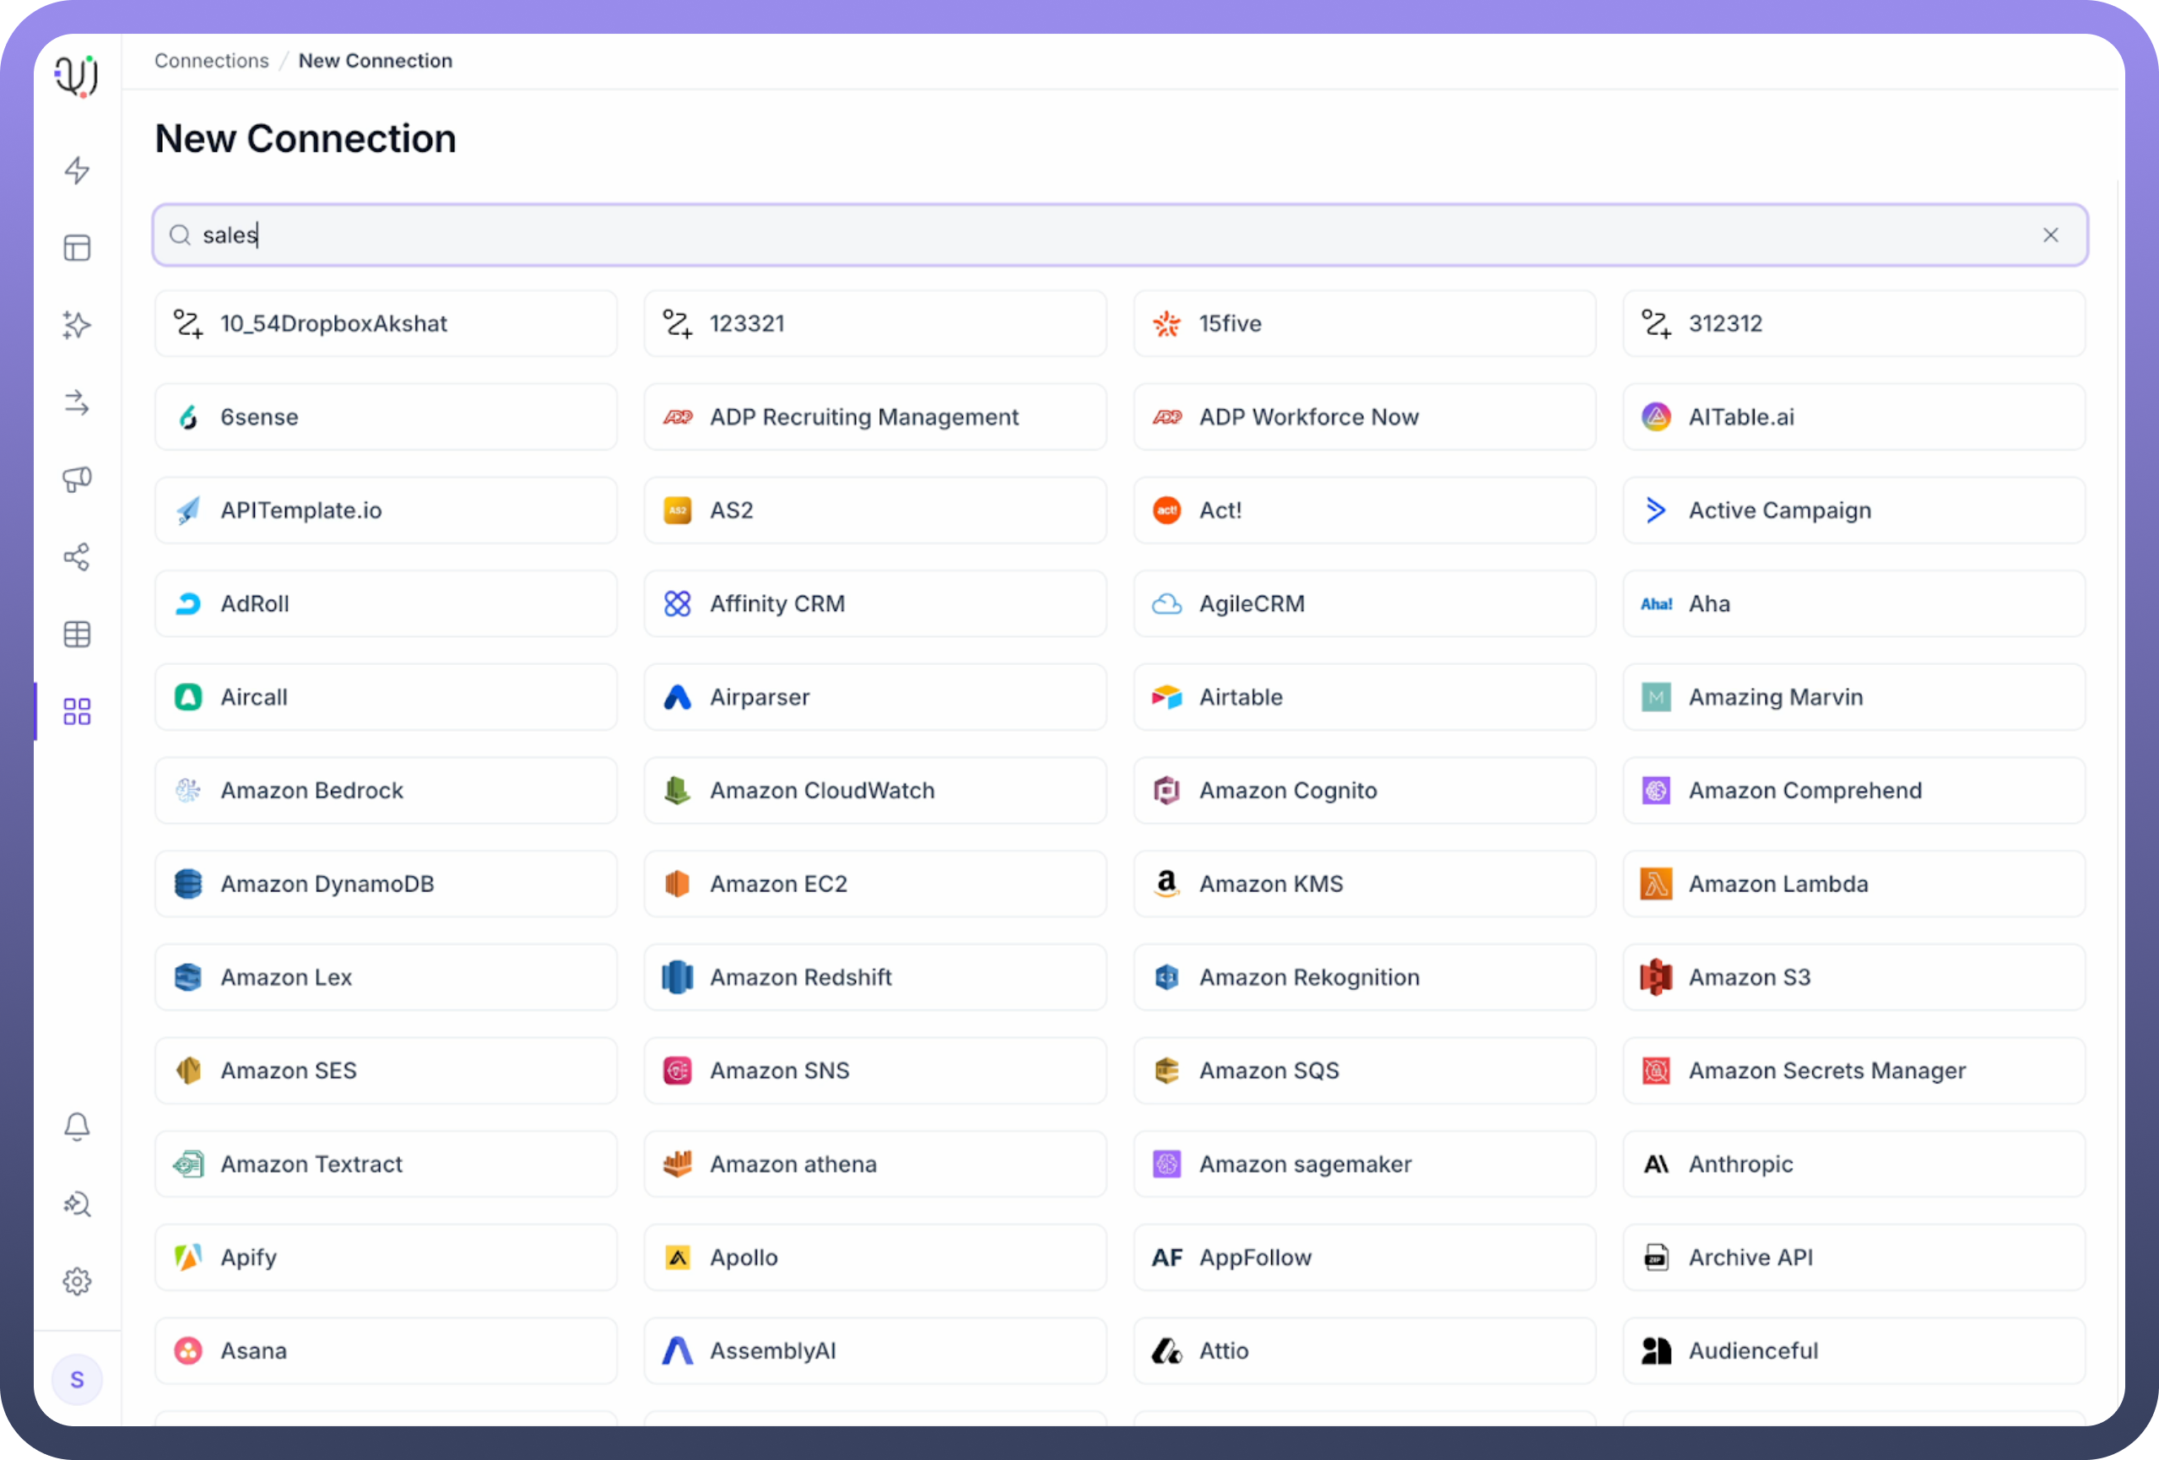Click the sparkle stars sidebar icon
The height and width of the screenshot is (1460, 2159).
click(77, 325)
